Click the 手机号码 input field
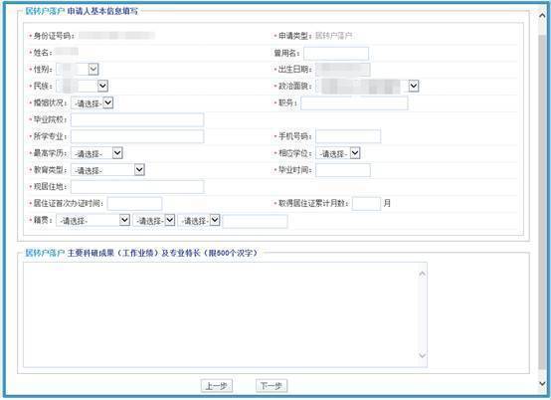 tap(348, 136)
